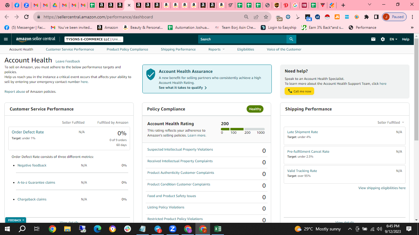The image size is (419, 235).
Task: Open Help in the Seller Central header
Action: pyautogui.click(x=406, y=39)
